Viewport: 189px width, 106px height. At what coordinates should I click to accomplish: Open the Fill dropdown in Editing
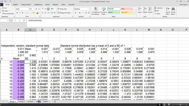pos(157,11)
